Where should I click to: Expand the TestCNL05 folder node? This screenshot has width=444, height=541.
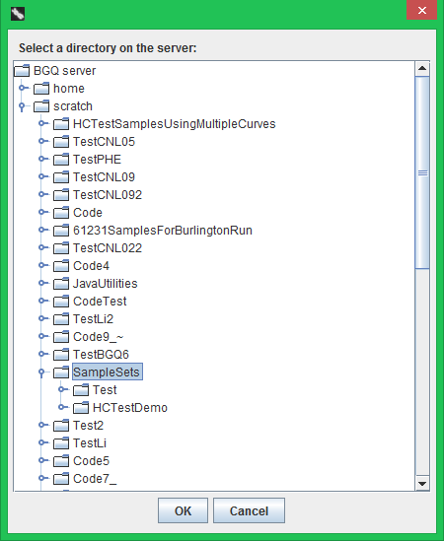(x=42, y=141)
